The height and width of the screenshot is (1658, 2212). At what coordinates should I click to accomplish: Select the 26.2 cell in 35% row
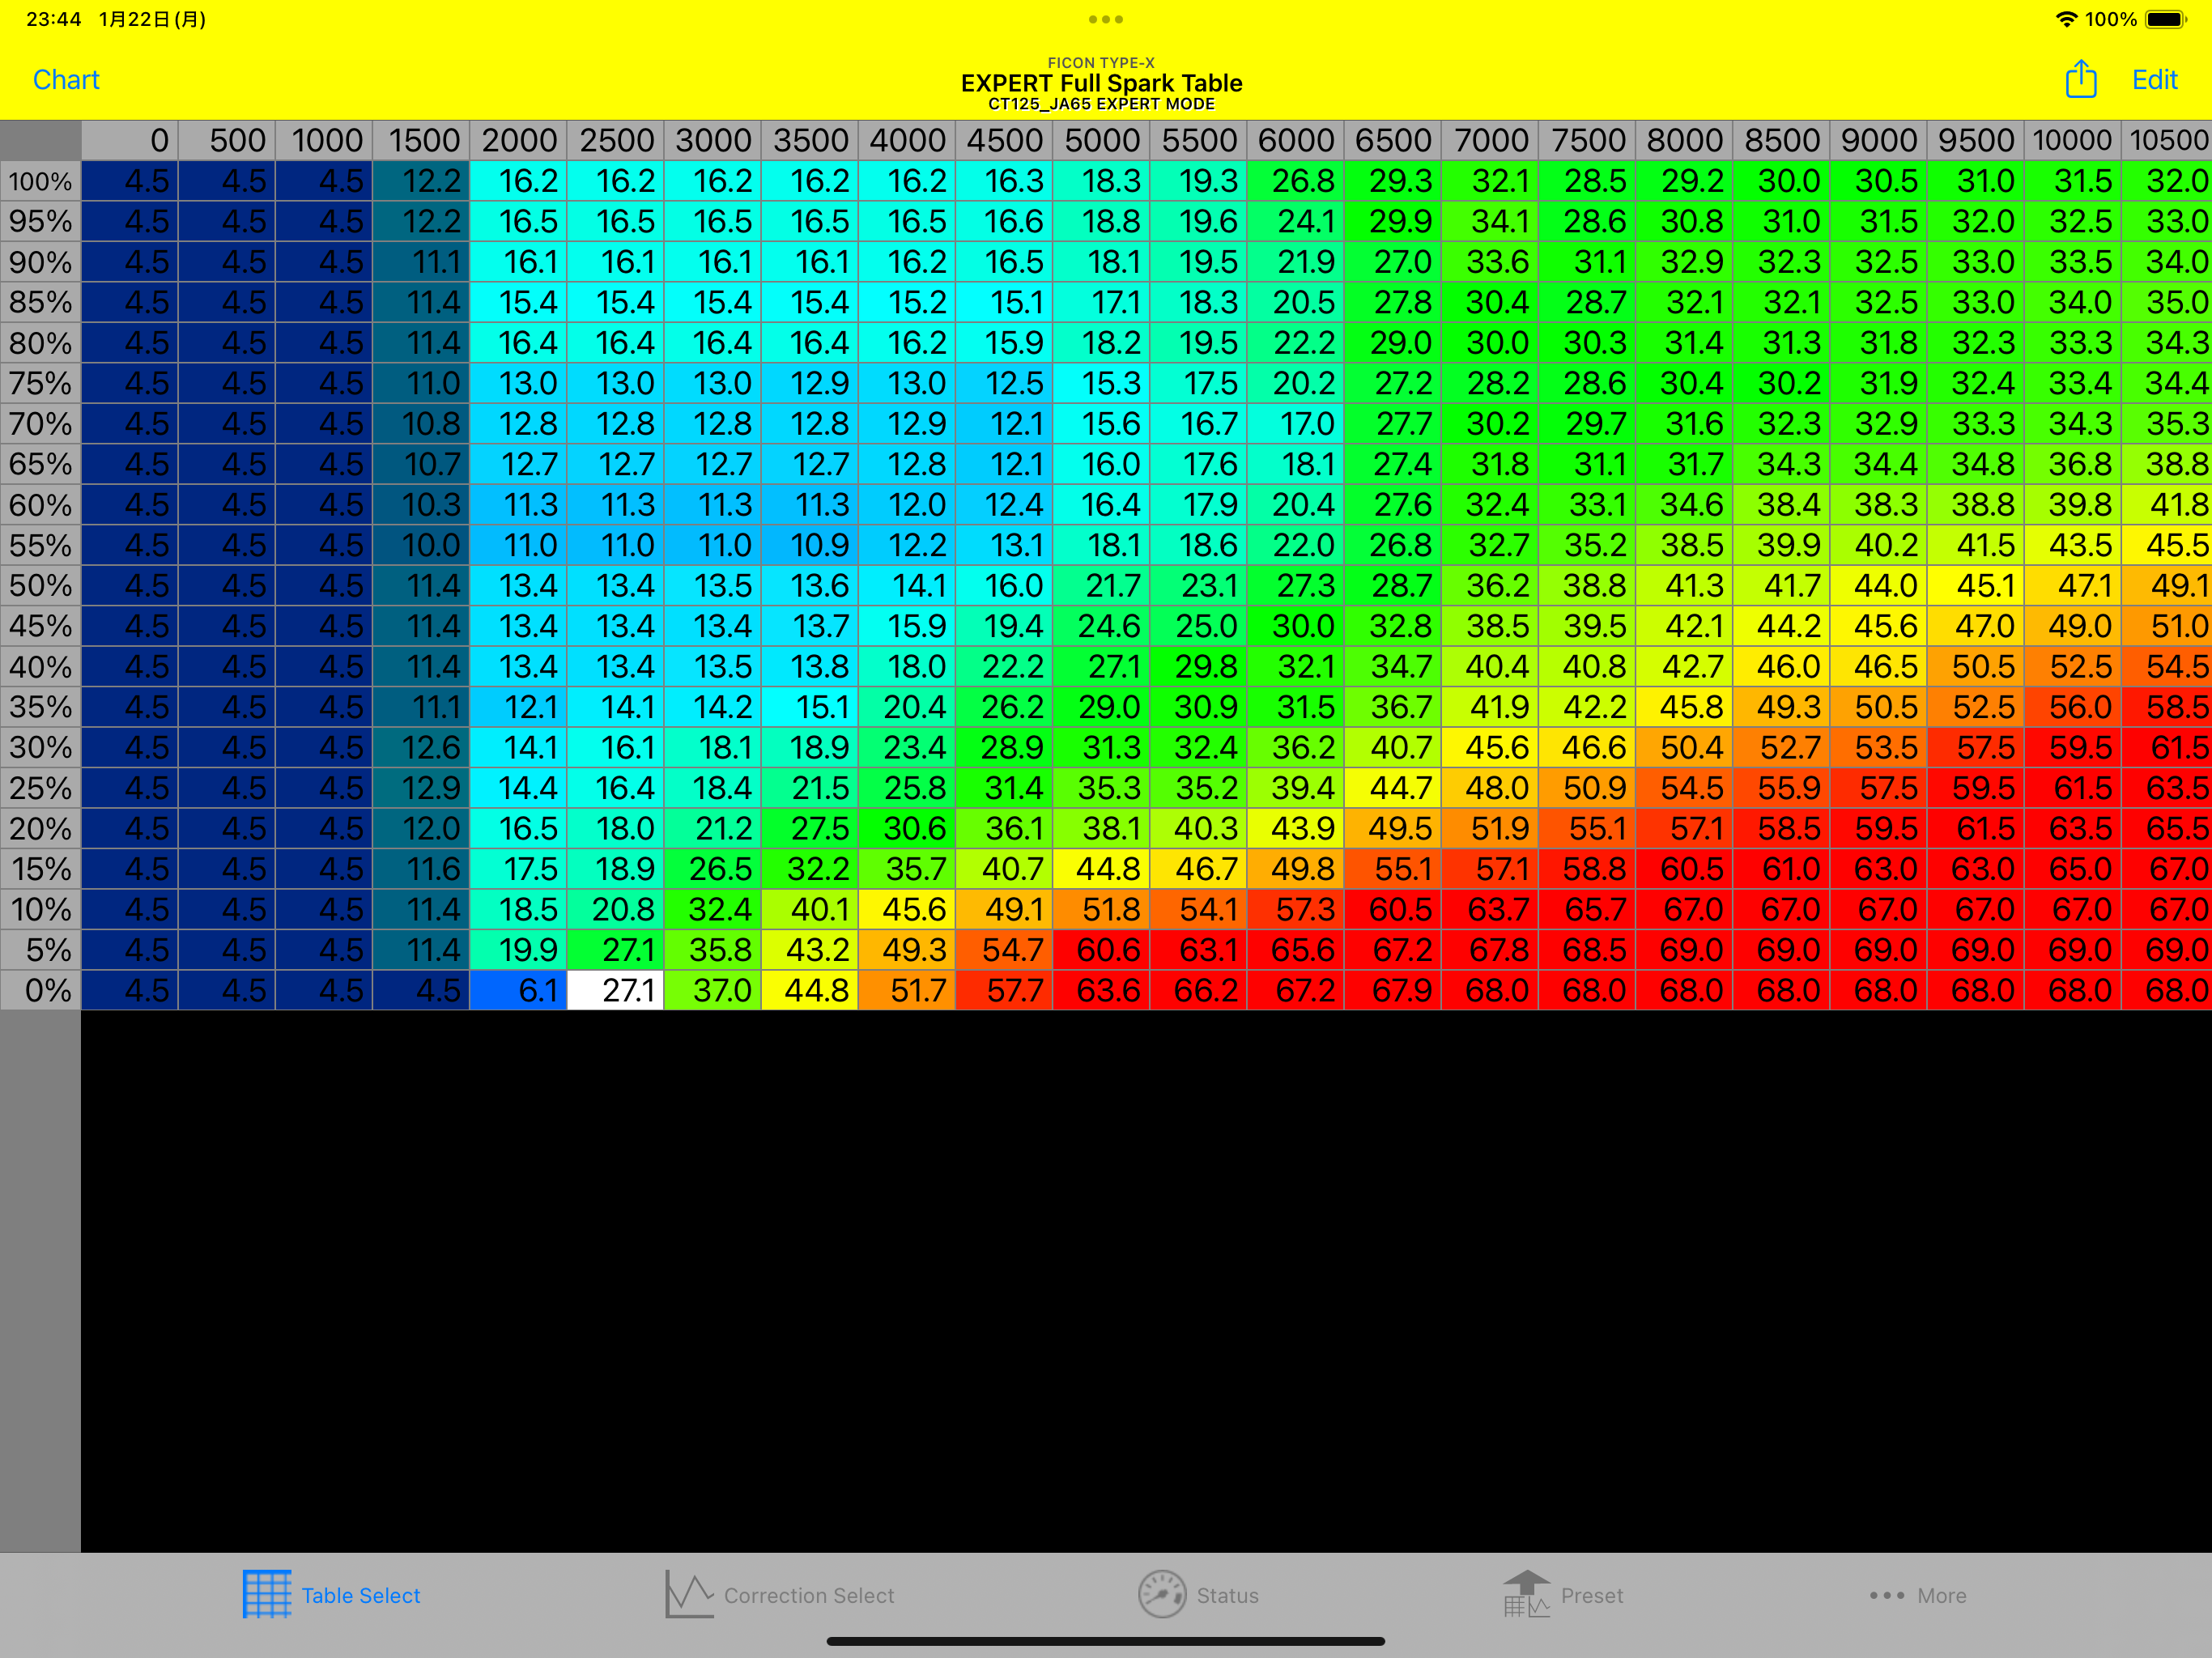click(x=1005, y=707)
